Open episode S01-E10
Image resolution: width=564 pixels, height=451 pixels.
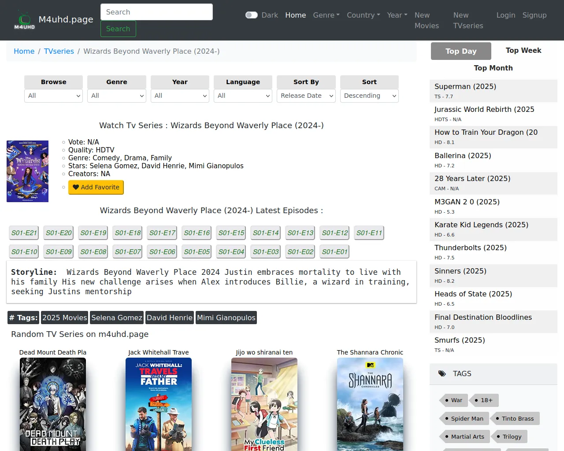pyautogui.click(x=24, y=252)
